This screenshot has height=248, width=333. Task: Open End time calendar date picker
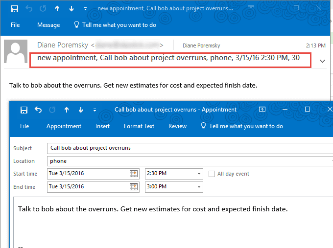(x=134, y=186)
